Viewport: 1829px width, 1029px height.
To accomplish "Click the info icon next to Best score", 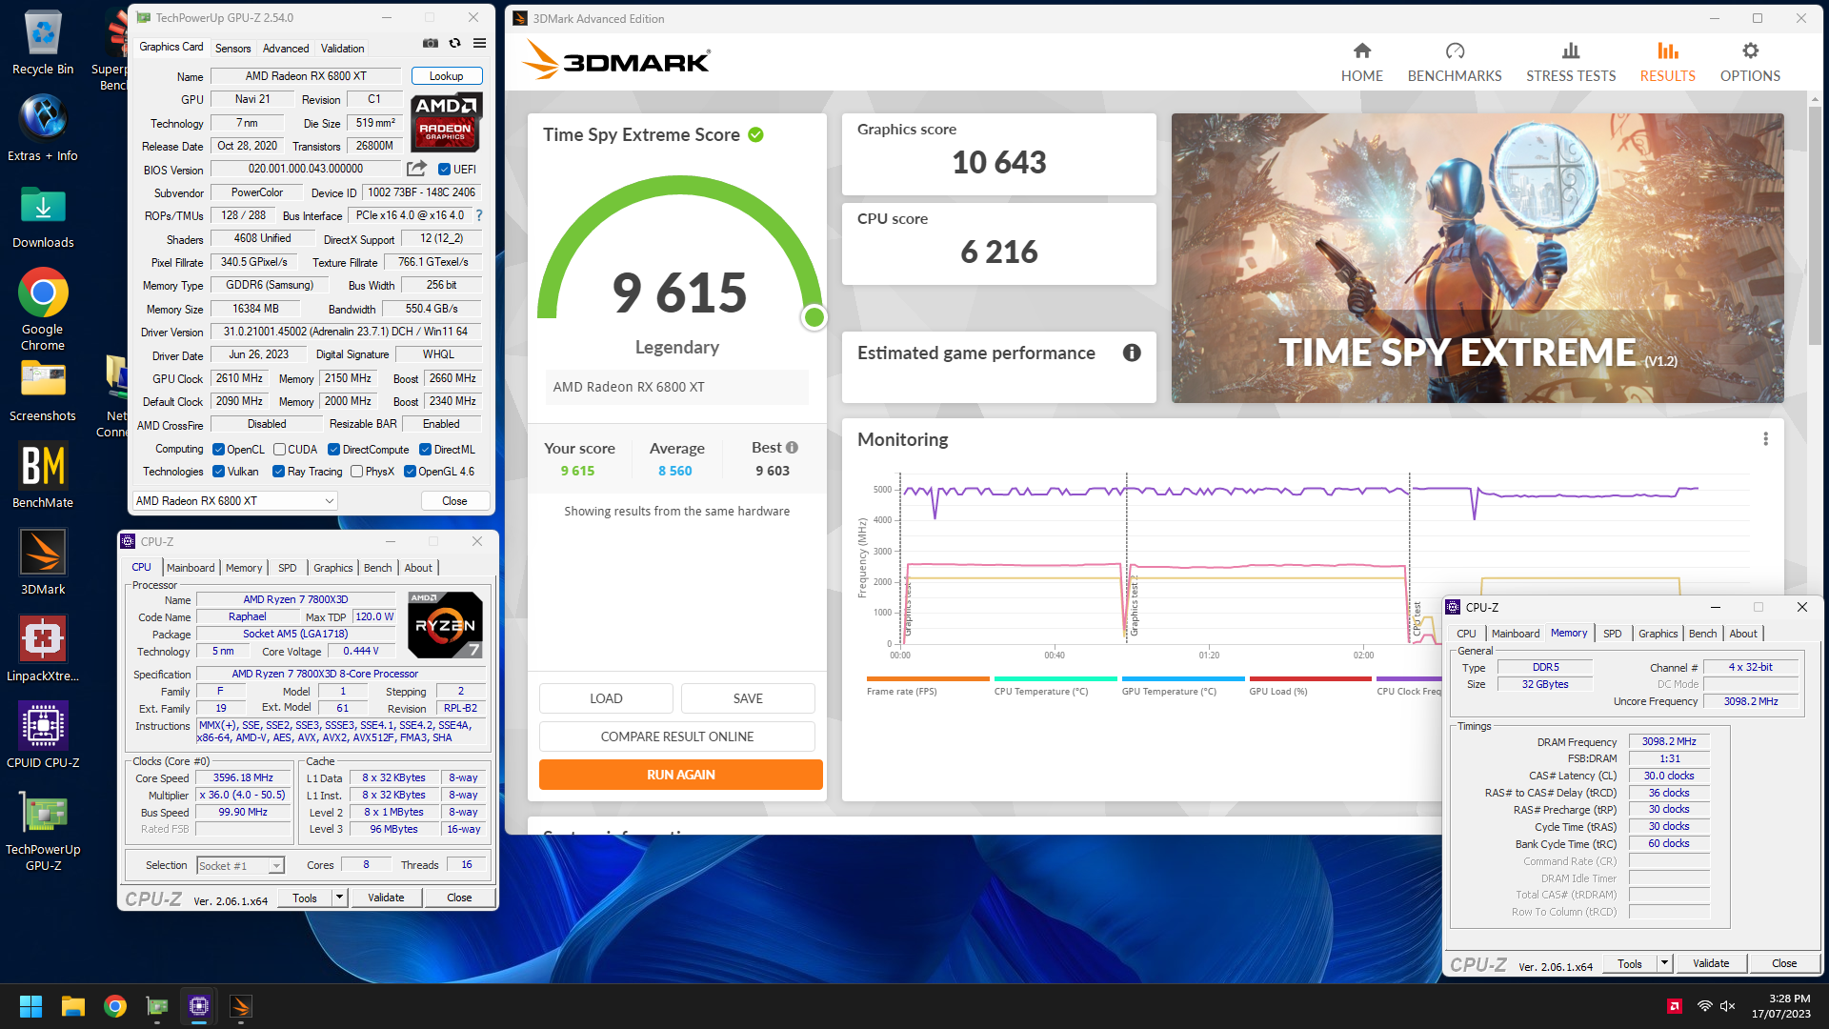I will pyautogui.click(x=792, y=448).
